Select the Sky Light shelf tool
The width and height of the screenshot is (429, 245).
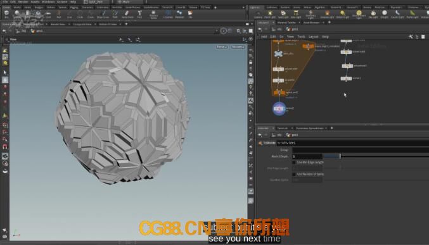[373, 14]
